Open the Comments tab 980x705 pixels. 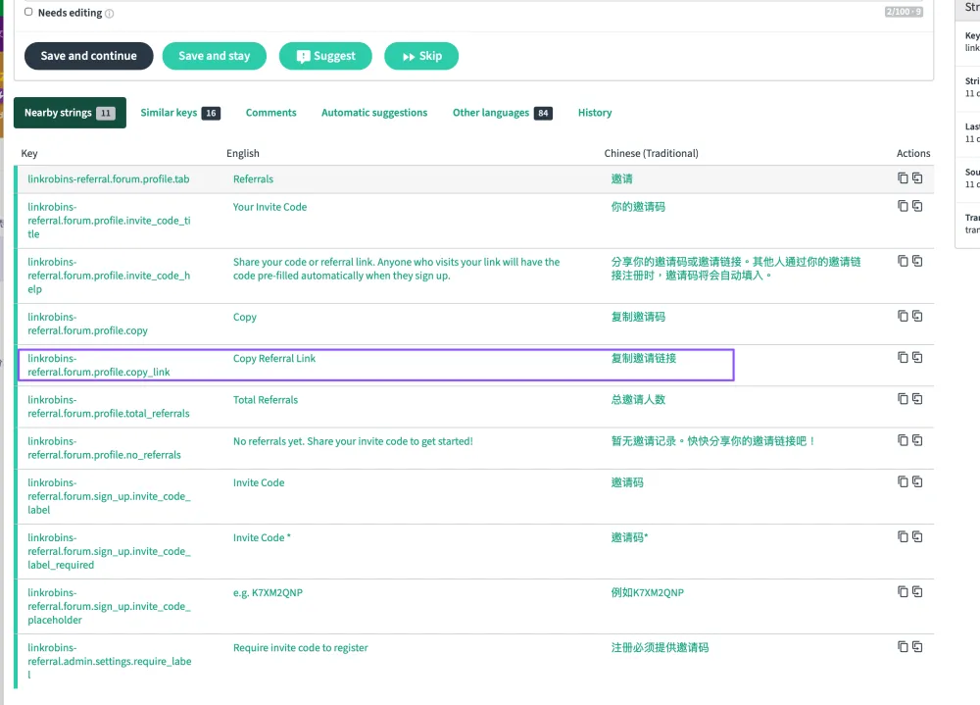270,113
